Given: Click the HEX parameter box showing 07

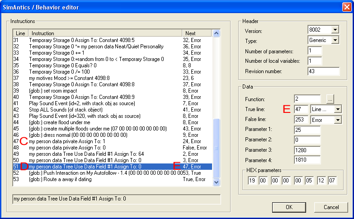Looking at the screenshot, I should point(332,181).
